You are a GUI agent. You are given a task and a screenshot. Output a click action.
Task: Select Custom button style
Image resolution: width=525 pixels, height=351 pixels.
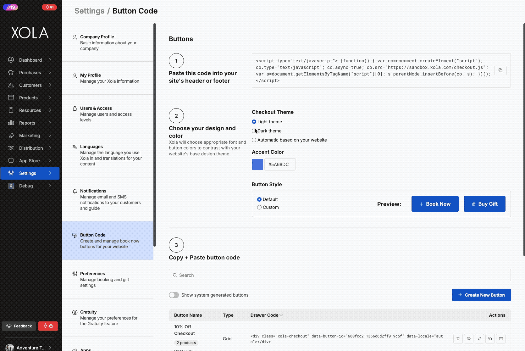(x=259, y=207)
